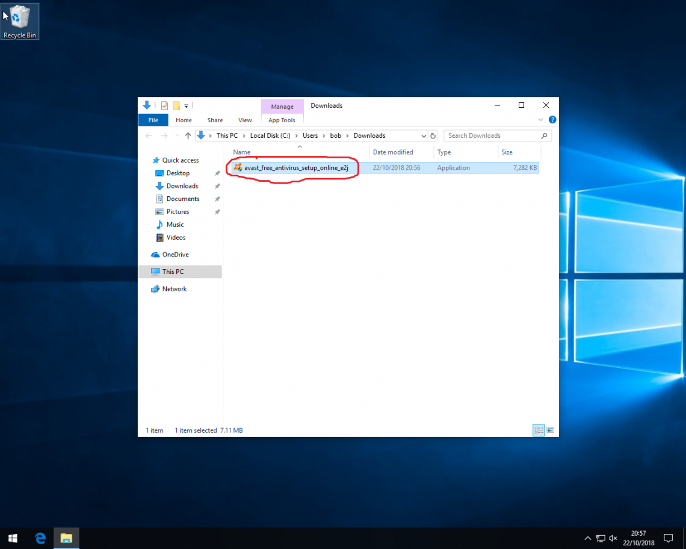Click the New folder icon in title bar
Image resolution: width=686 pixels, height=549 pixels.
tap(176, 105)
